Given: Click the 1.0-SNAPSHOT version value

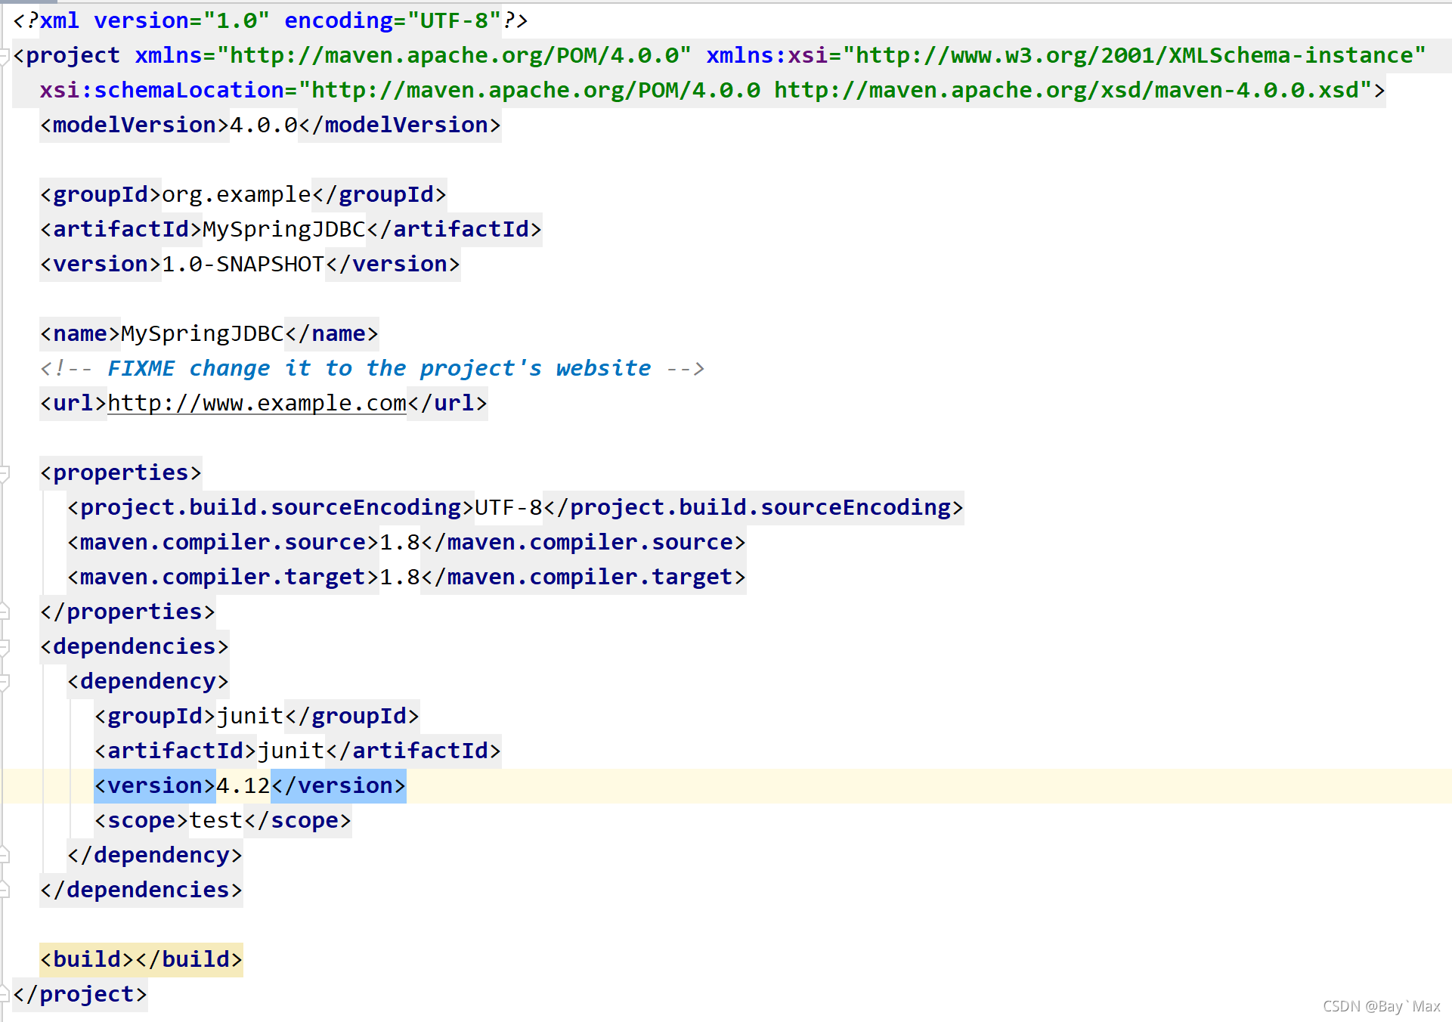Looking at the screenshot, I should point(243,265).
